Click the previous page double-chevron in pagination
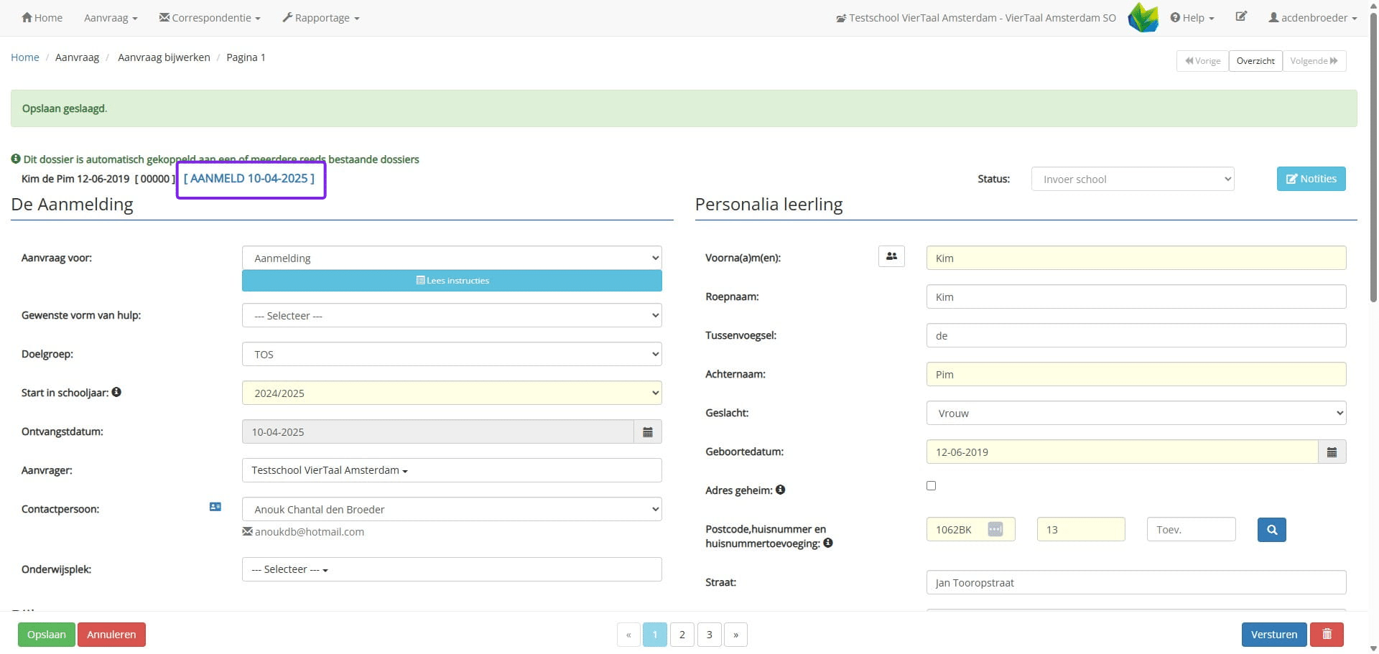 pyautogui.click(x=628, y=635)
